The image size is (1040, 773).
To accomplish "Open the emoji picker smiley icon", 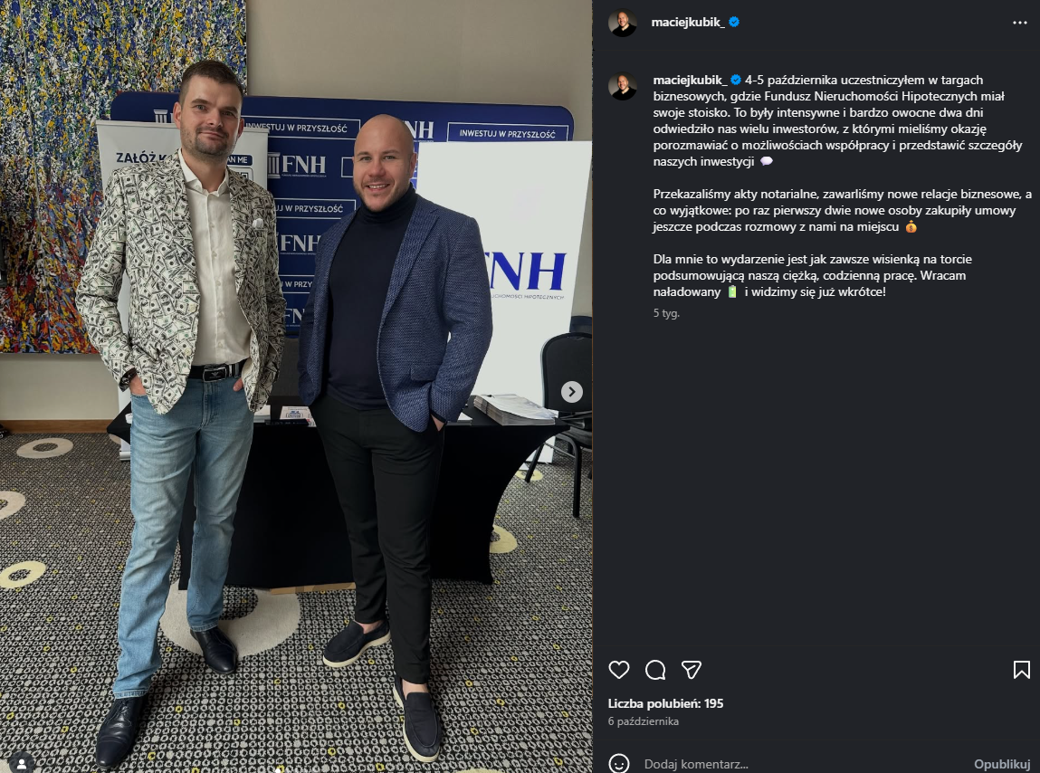I will click(619, 764).
